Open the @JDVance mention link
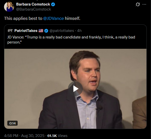The height and width of the screenshot is (139, 151). pos(53,18)
